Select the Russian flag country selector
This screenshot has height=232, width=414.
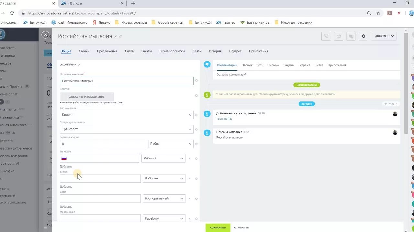[x=64, y=159]
